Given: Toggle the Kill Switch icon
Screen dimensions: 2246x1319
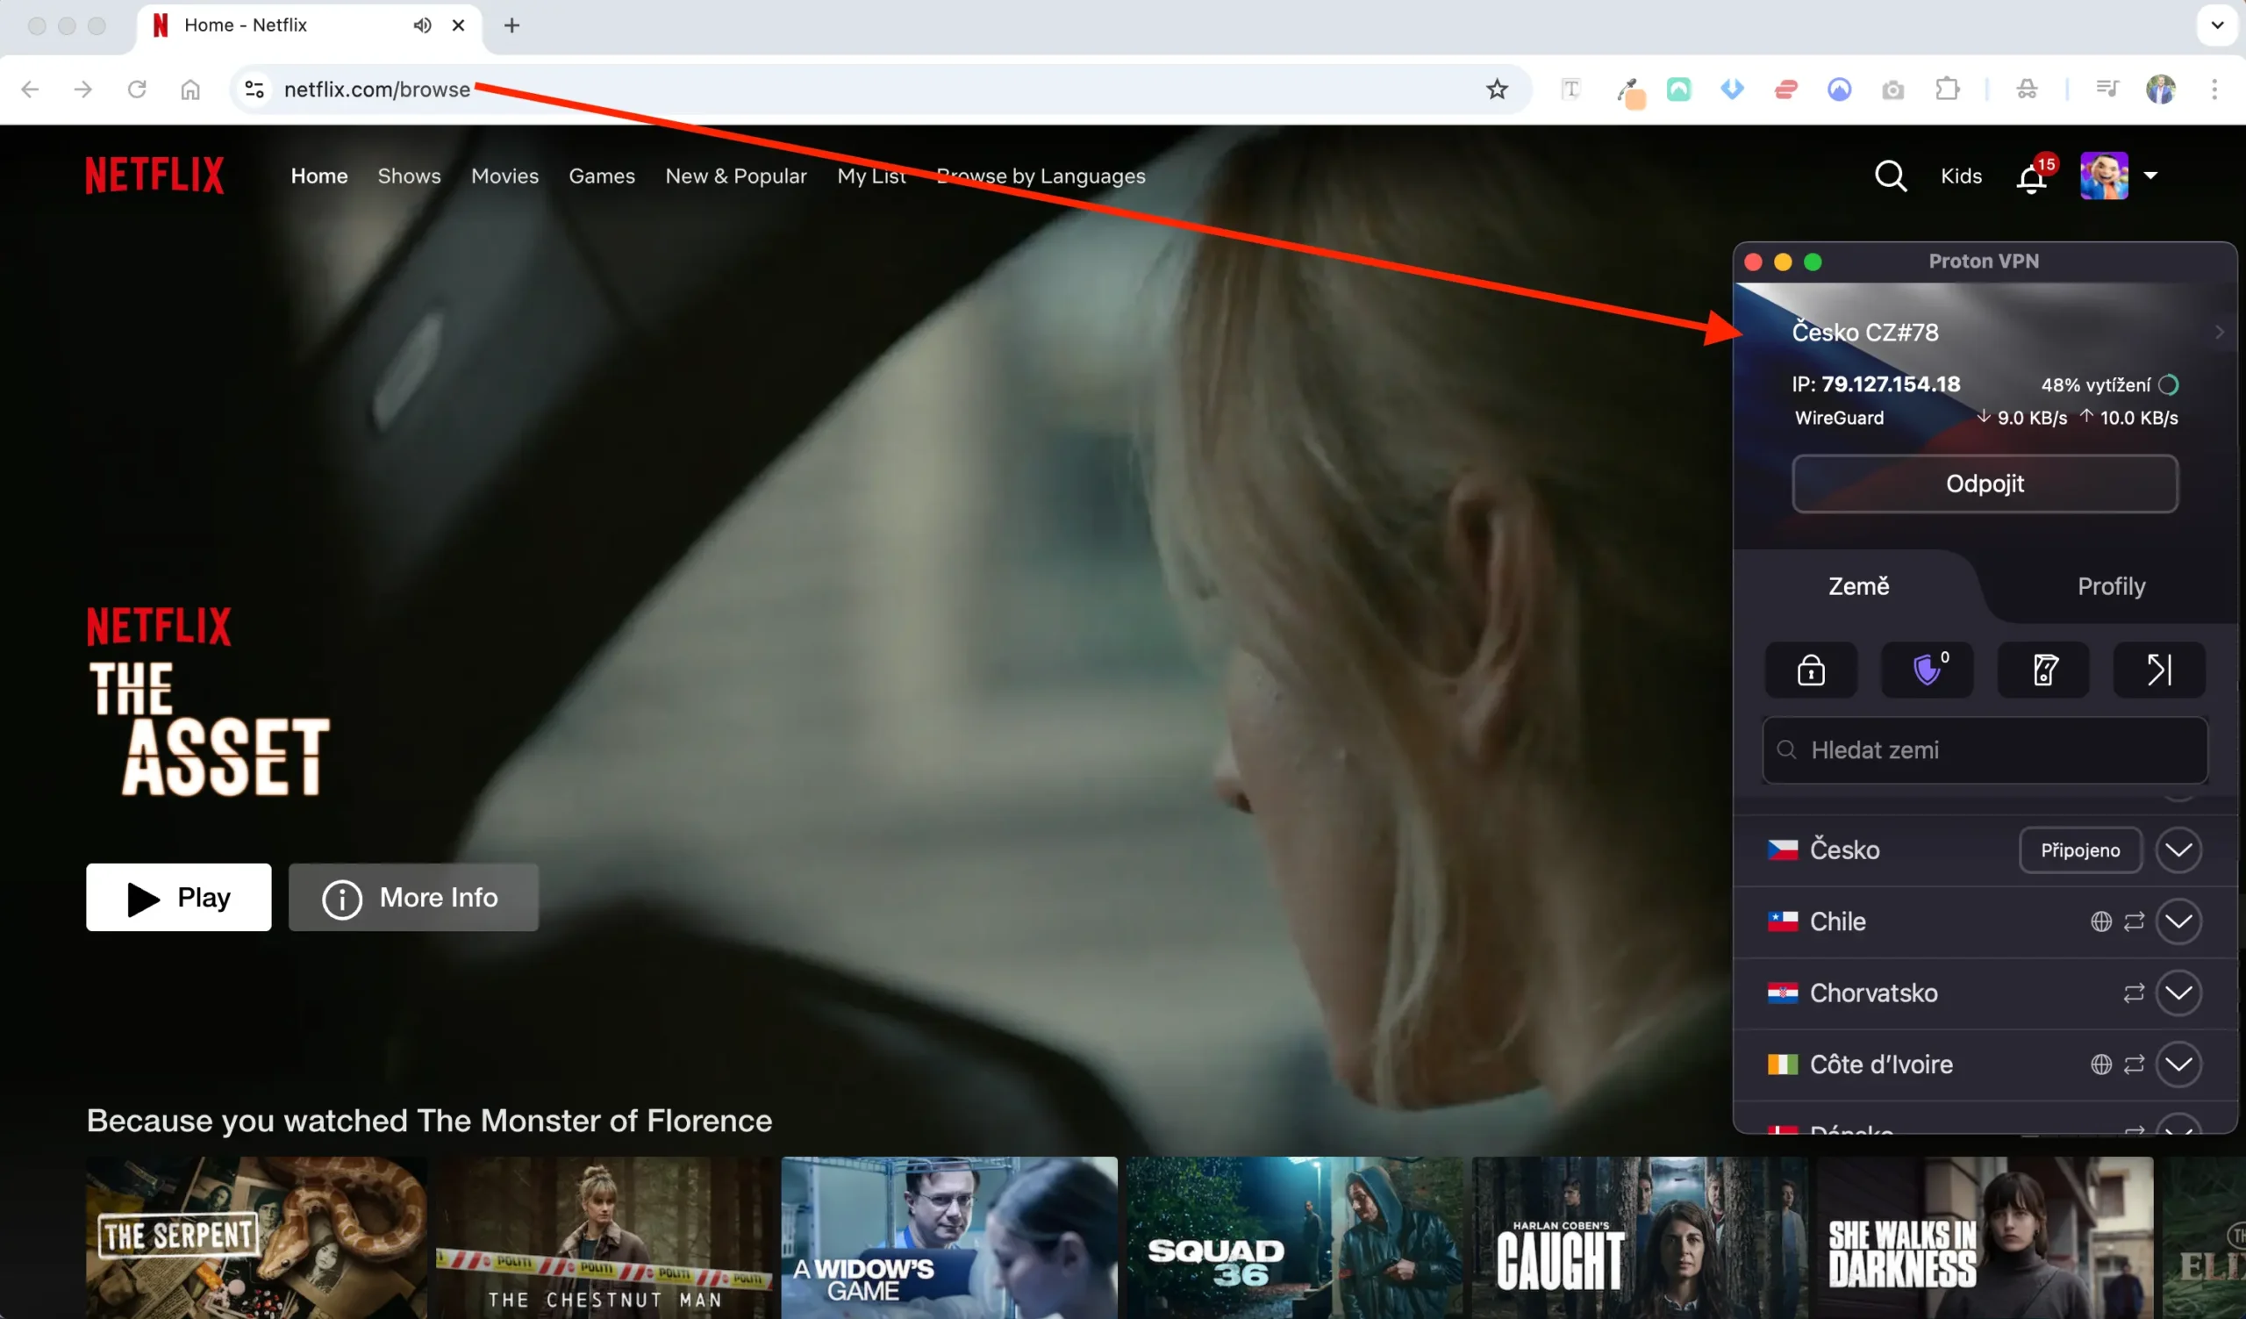Looking at the screenshot, I should pyautogui.click(x=2043, y=670).
